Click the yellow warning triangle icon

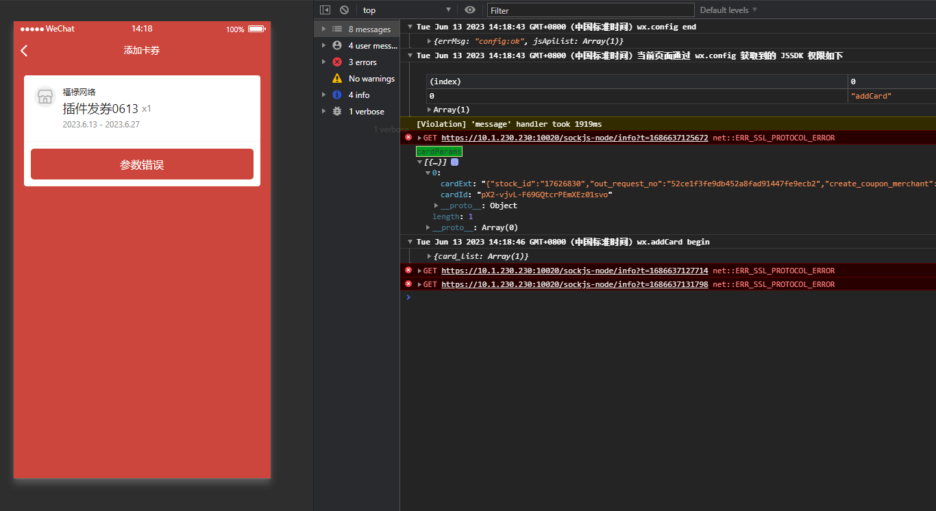point(337,79)
